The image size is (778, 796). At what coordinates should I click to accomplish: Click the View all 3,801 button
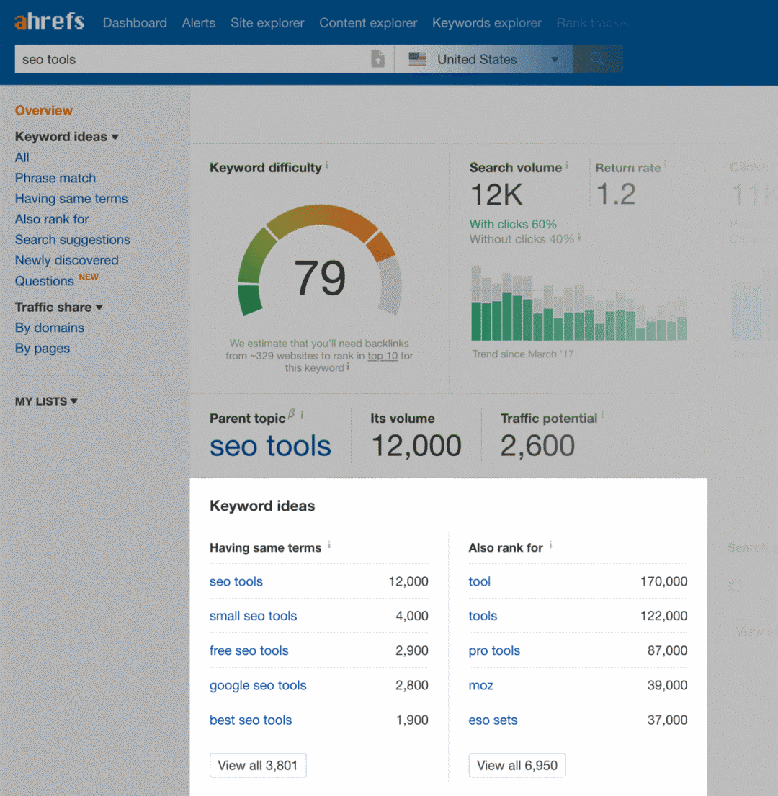[x=258, y=765]
